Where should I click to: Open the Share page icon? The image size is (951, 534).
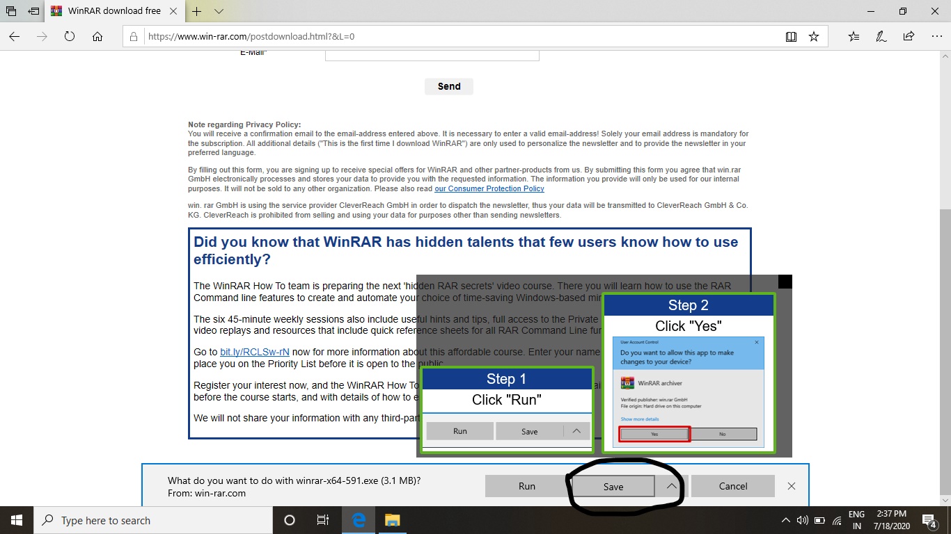coord(909,36)
